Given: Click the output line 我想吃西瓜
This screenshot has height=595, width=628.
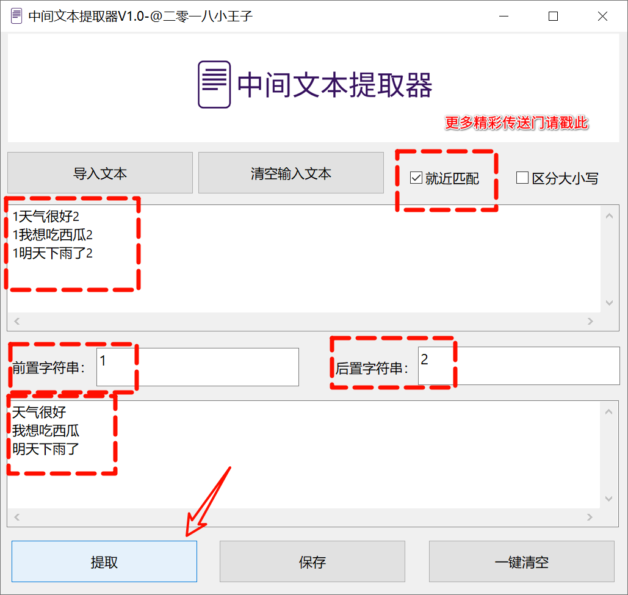Looking at the screenshot, I should pos(46,431).
